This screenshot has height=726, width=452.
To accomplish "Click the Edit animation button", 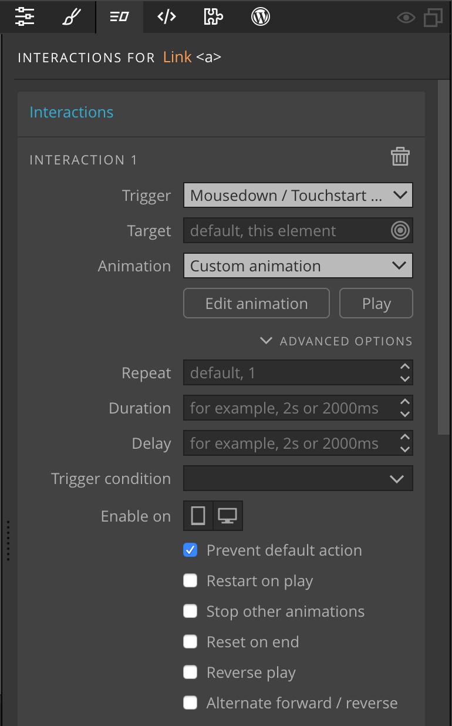I will pyautogui.click(x=257, y=304).
